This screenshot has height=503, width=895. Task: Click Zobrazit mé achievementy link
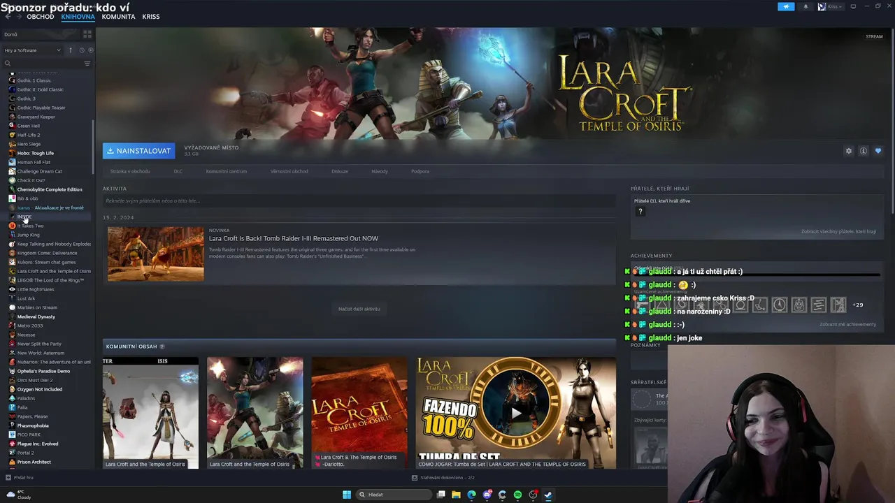pyautogui.click(x=847, y=324)
